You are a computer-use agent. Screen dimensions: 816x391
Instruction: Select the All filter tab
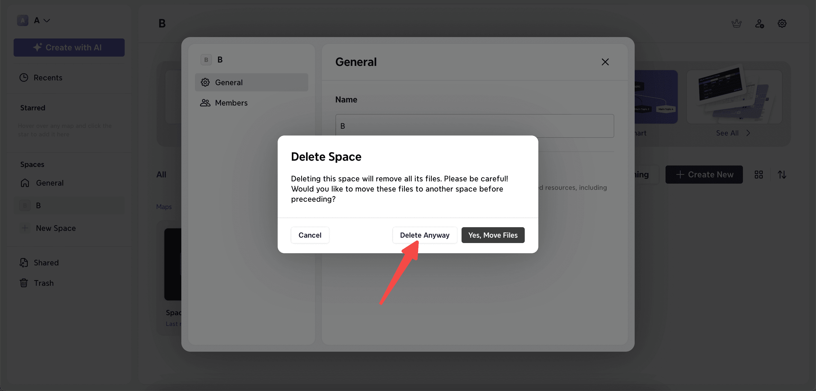[161, 175]
